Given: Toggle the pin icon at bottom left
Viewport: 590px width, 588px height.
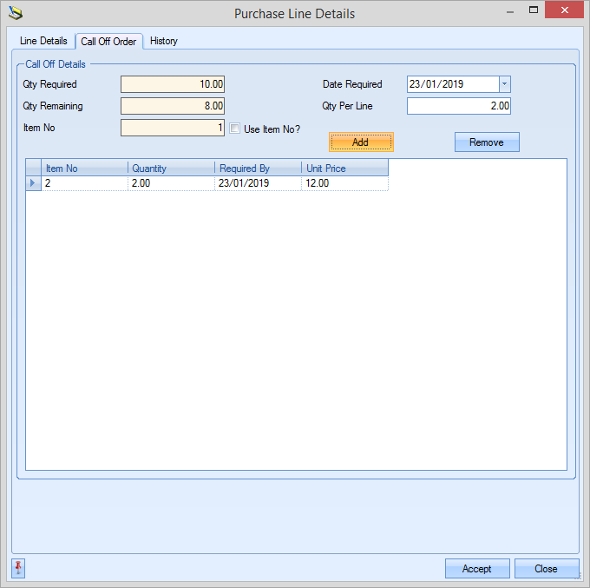Looking at the screenshot, I should pos(18,568).
